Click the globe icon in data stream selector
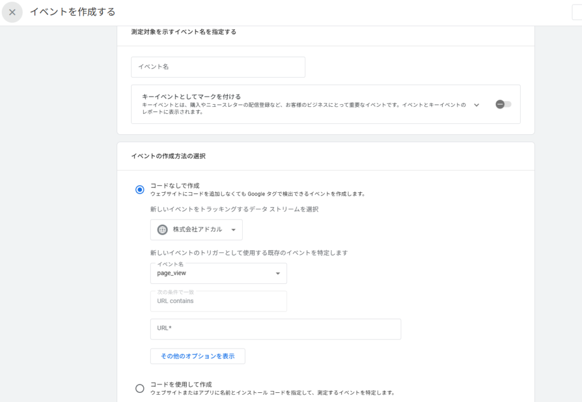The width and height of the screenshot is (582, 402). pos(163,230)
